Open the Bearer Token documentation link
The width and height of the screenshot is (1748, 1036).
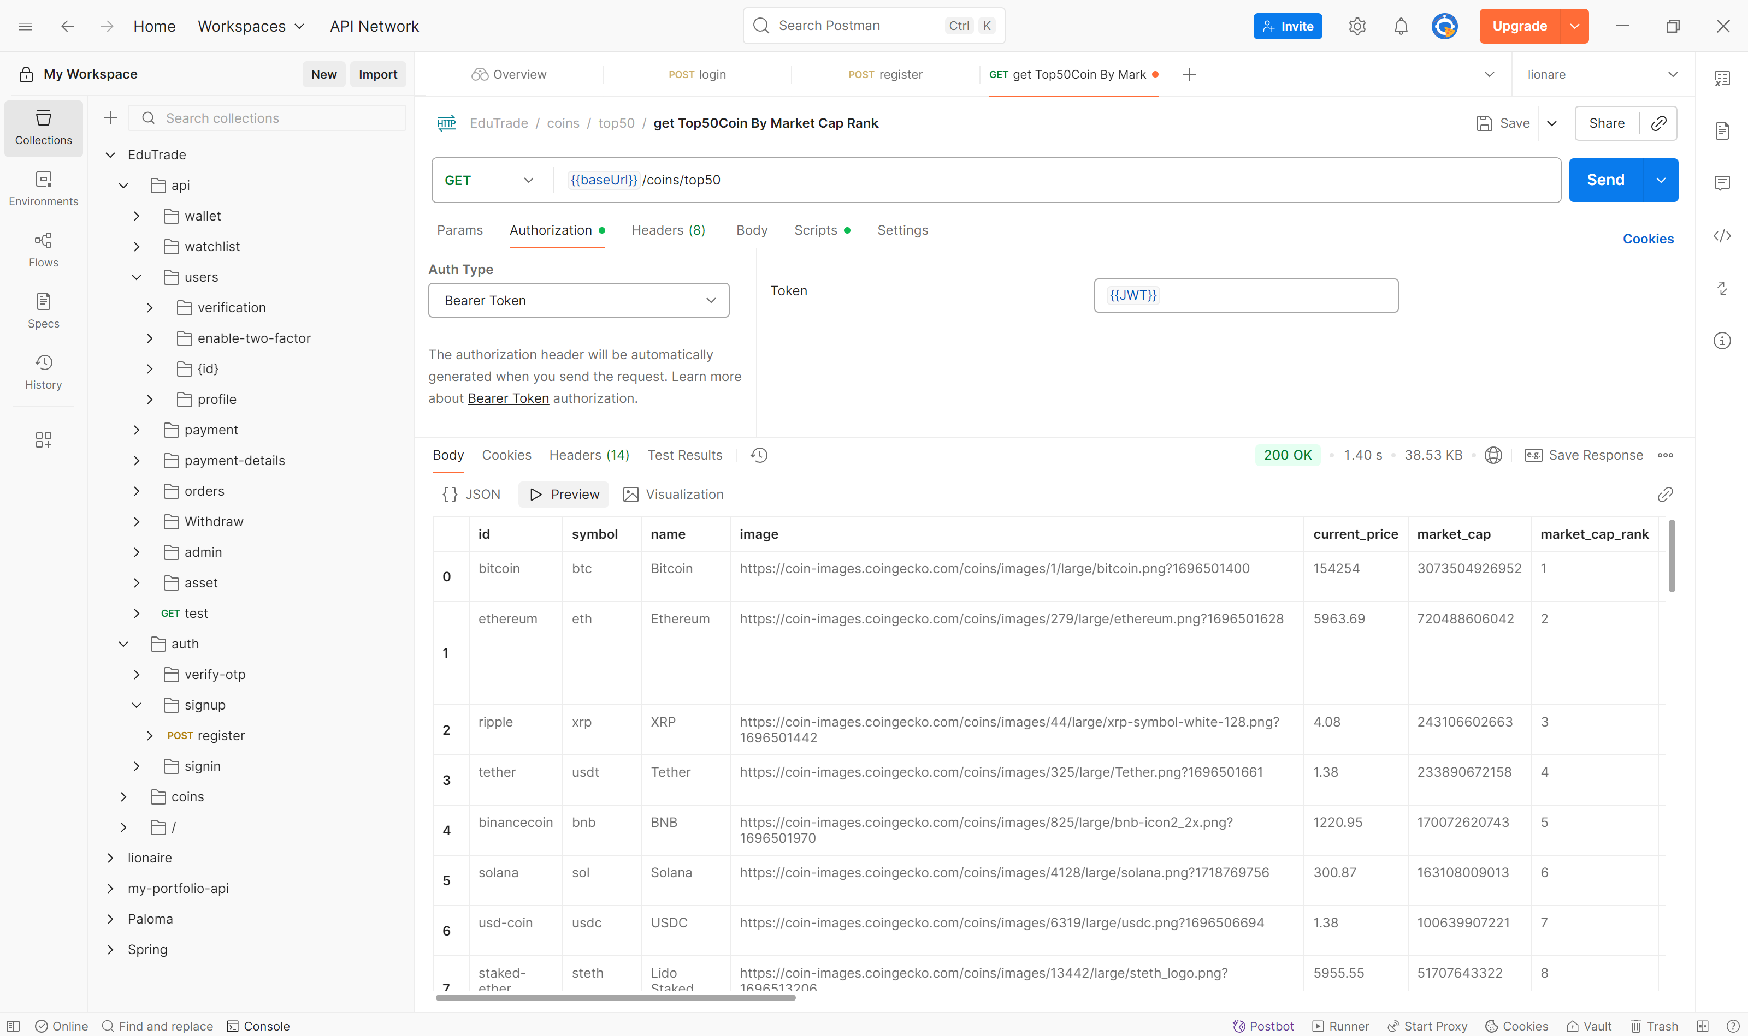click(x=508, y=398)
